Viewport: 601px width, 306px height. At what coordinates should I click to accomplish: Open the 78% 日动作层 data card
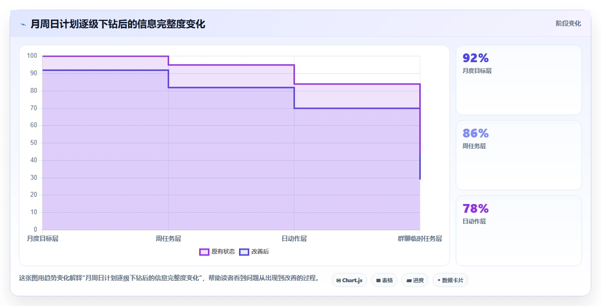pos(518,231)
